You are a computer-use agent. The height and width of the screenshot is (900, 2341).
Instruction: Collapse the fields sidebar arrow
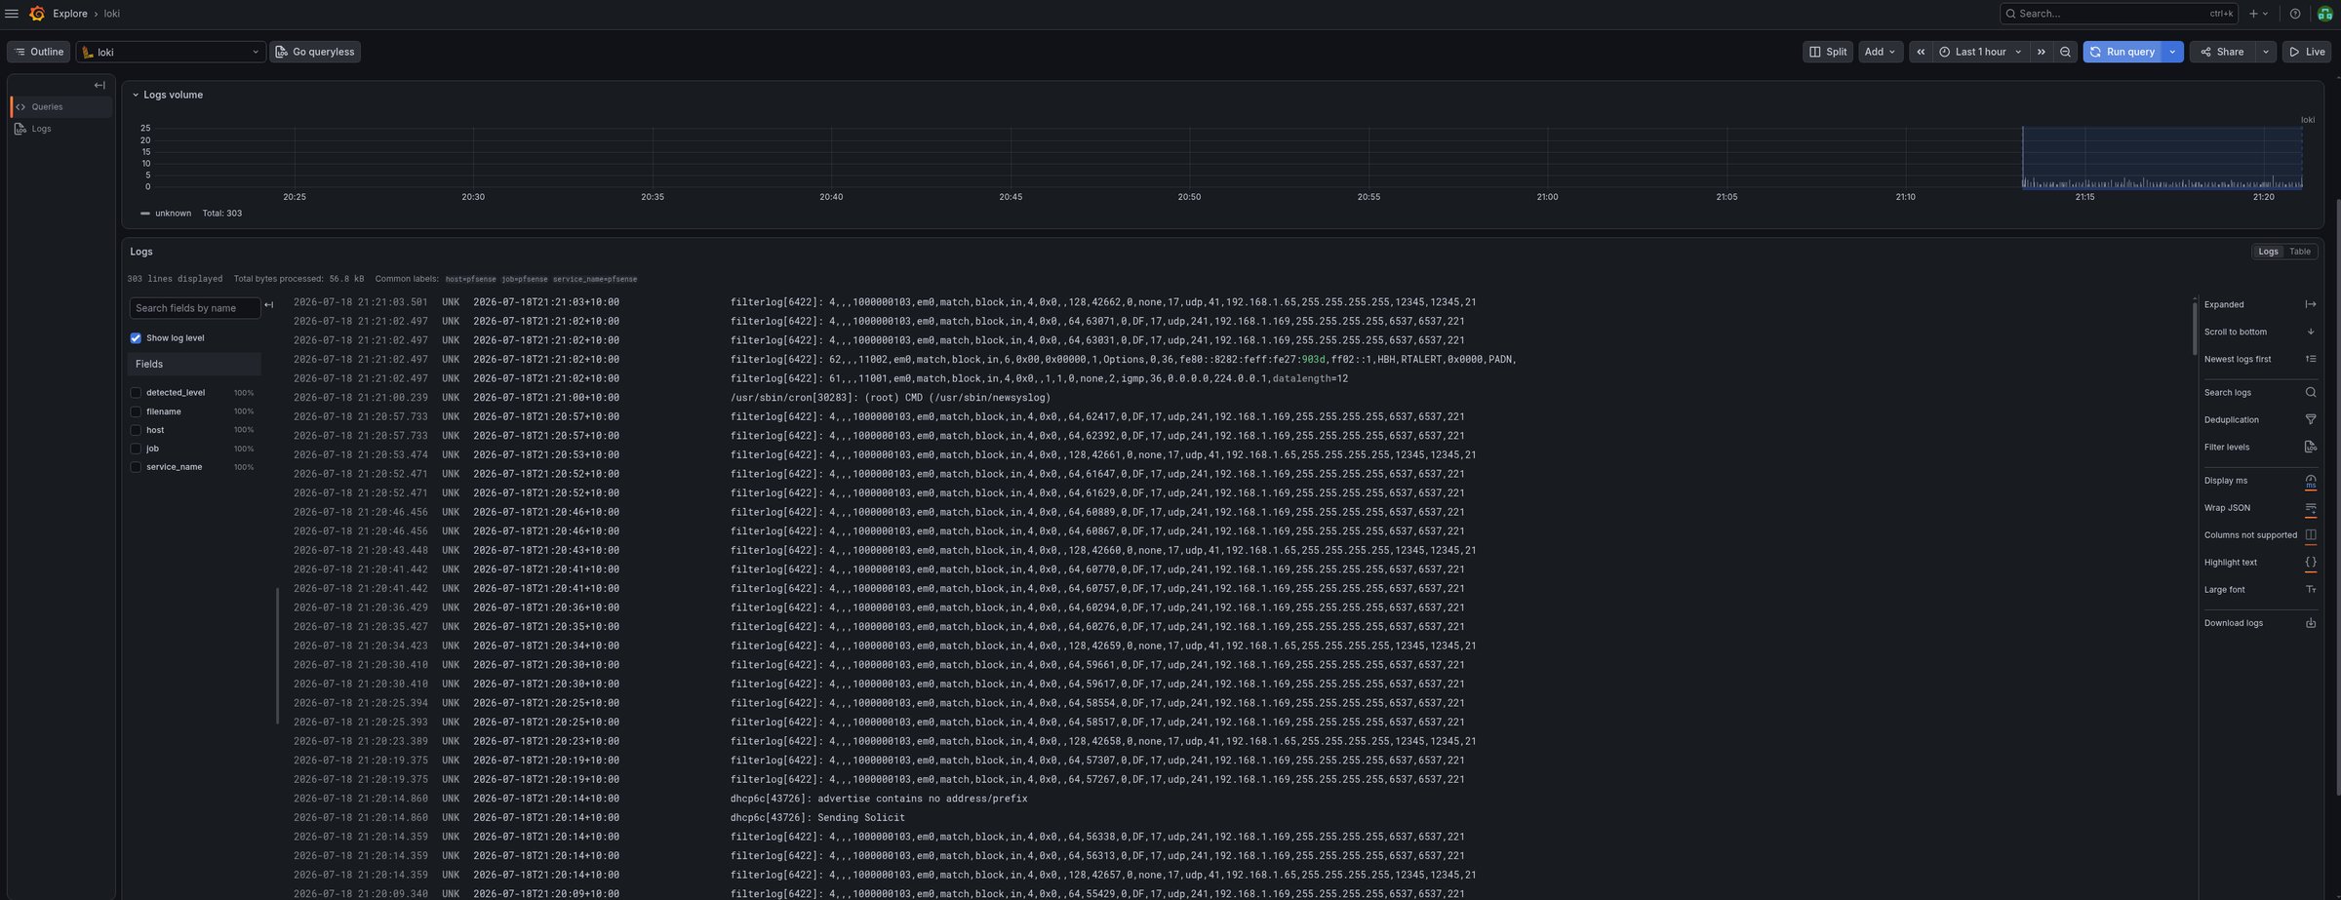[x=269, y=305]
